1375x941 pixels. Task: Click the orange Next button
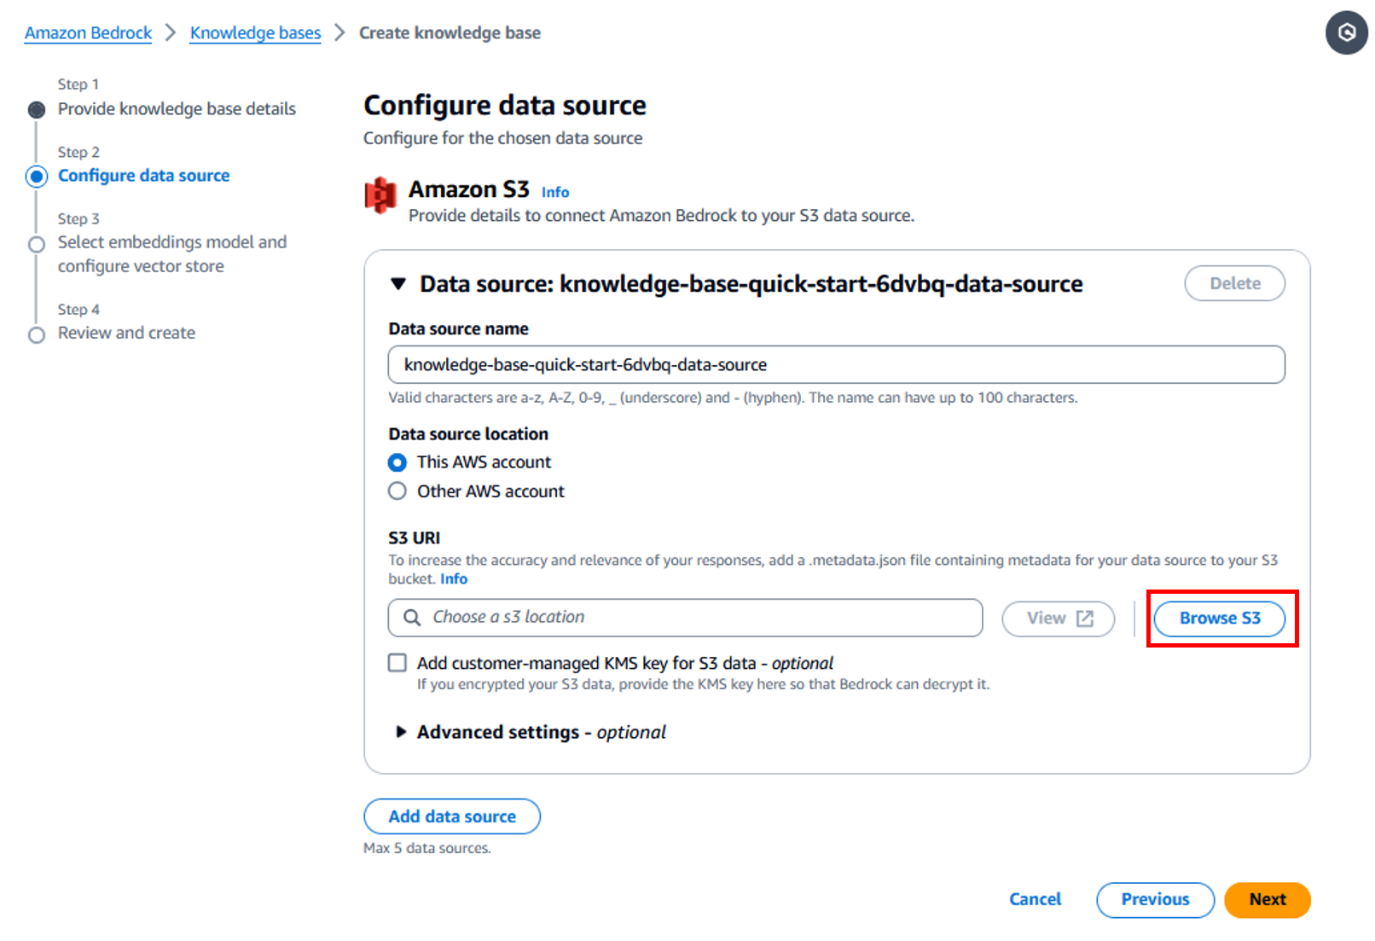(1268, 900)
